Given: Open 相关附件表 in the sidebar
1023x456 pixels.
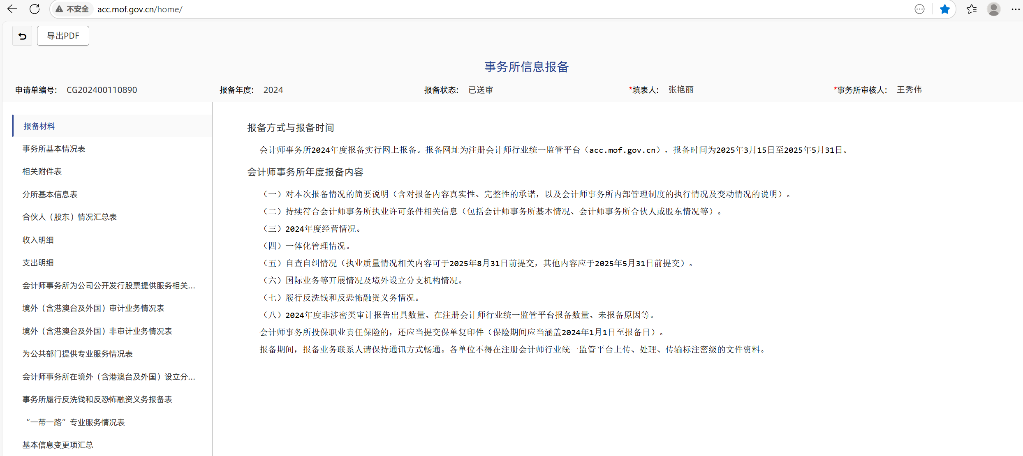Looking at the screenshot, I should [x=42, y=171].
